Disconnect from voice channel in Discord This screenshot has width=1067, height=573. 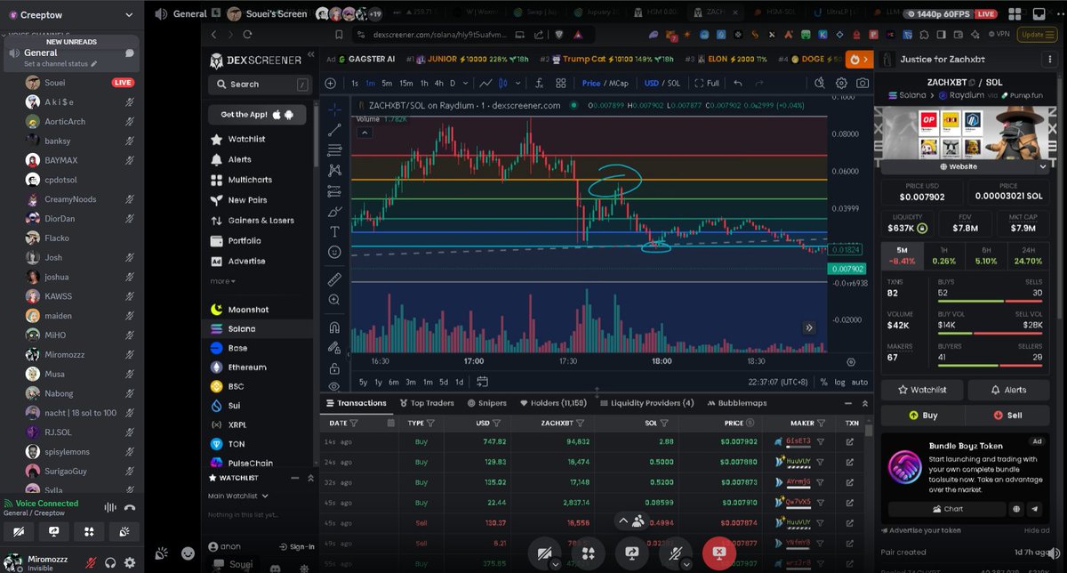(130, 507)
